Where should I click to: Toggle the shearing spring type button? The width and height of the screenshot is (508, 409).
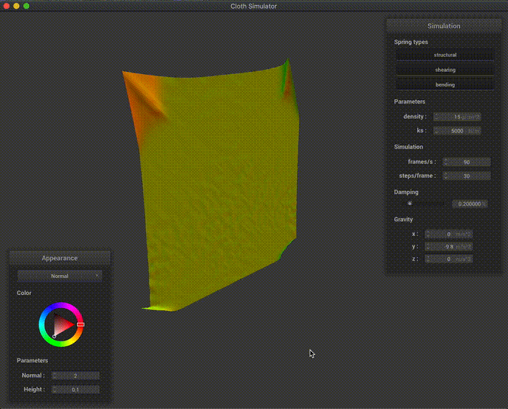tap(445, 70)
